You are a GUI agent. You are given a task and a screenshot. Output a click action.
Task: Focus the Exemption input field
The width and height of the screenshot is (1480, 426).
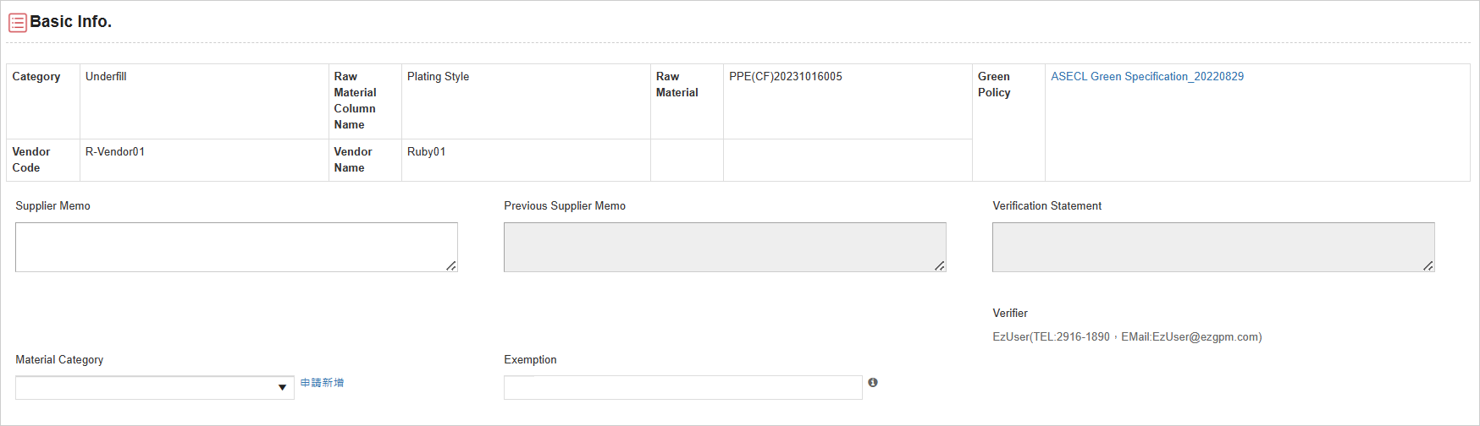(683, 387)
